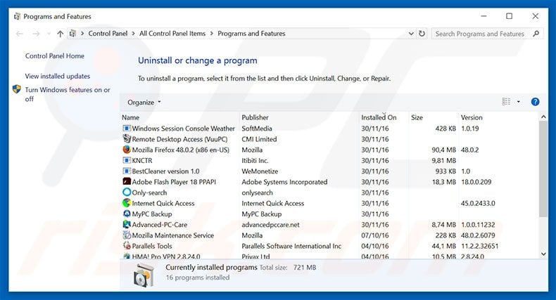Click the Windows features shield icon
Viewport: 556px width, 300px height.
pos(17,89)
